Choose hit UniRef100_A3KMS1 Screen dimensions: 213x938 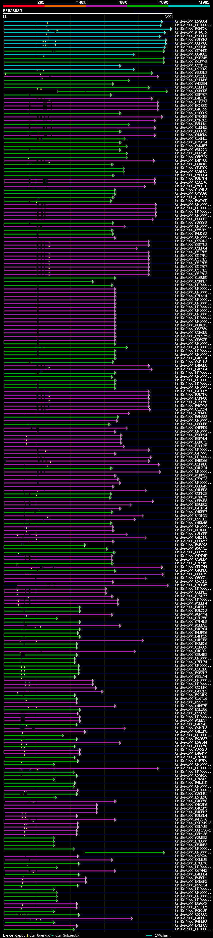[191, 475]
